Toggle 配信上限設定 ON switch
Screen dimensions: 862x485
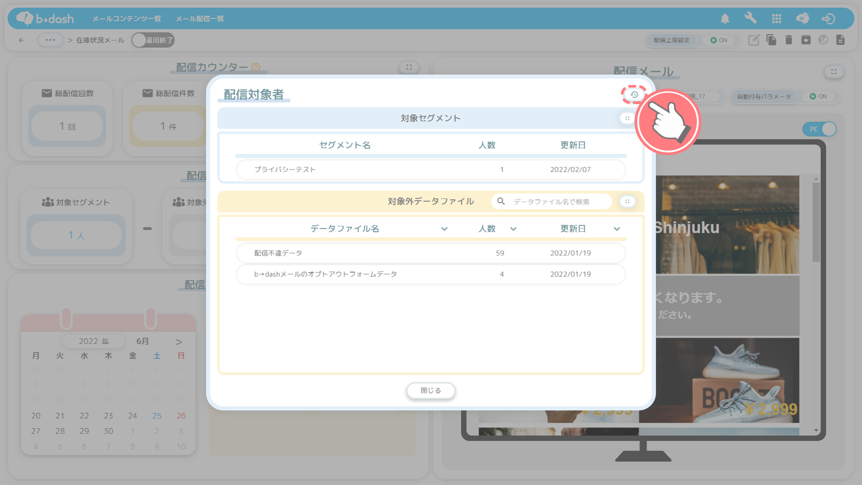[719, 40]
